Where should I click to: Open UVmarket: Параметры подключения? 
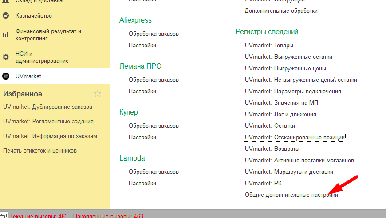coord(293,92)
